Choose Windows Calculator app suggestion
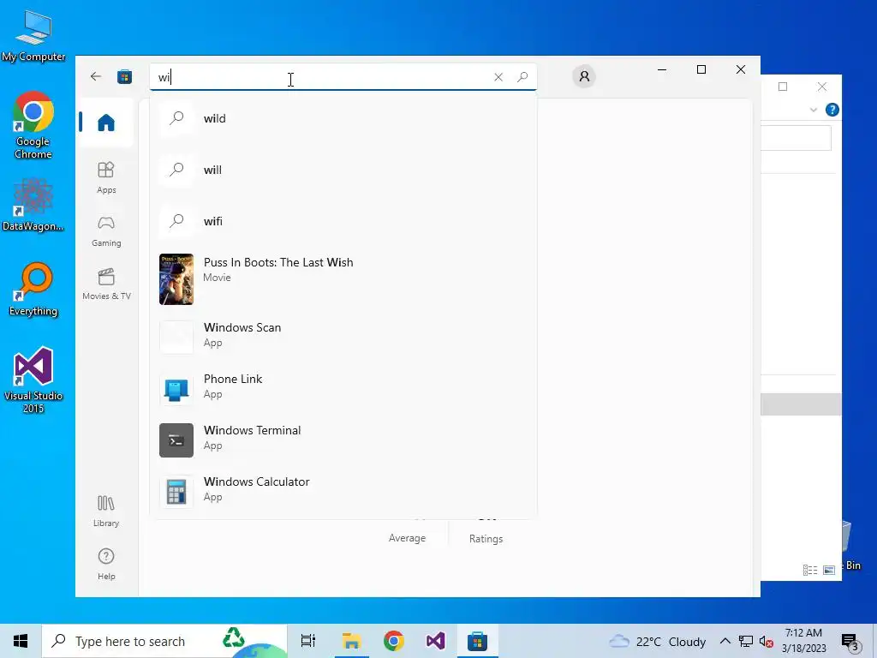The height and width of the screenshot is (658, 877). [x=343, y=490]
